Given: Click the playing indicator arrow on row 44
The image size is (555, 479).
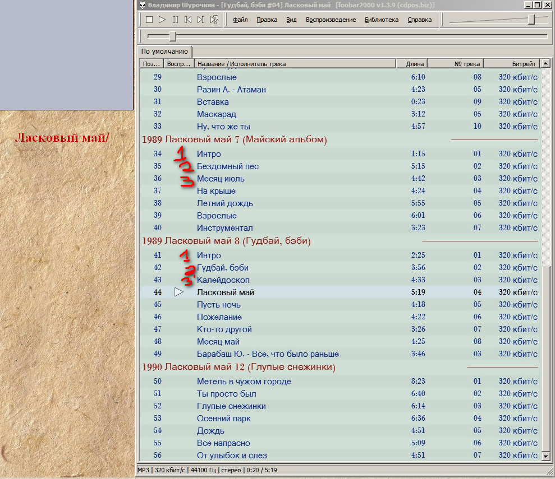Looking at the screenshot, I should [x=179, y=292].
